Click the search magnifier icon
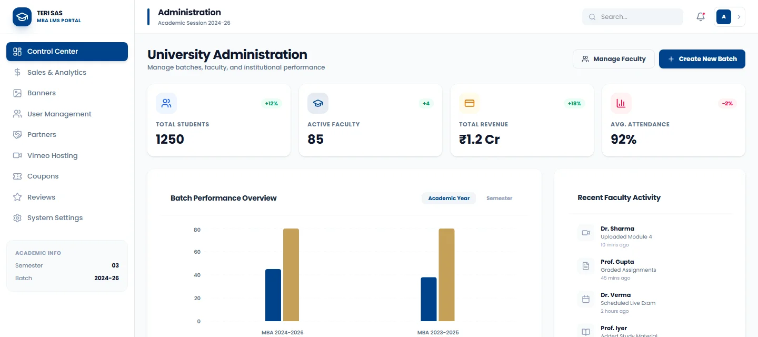The width and height of the screenshot is (758, 337). coord(592,17)
